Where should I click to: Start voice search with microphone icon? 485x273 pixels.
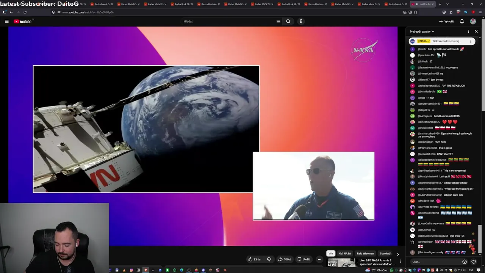(x=301, y=21)
